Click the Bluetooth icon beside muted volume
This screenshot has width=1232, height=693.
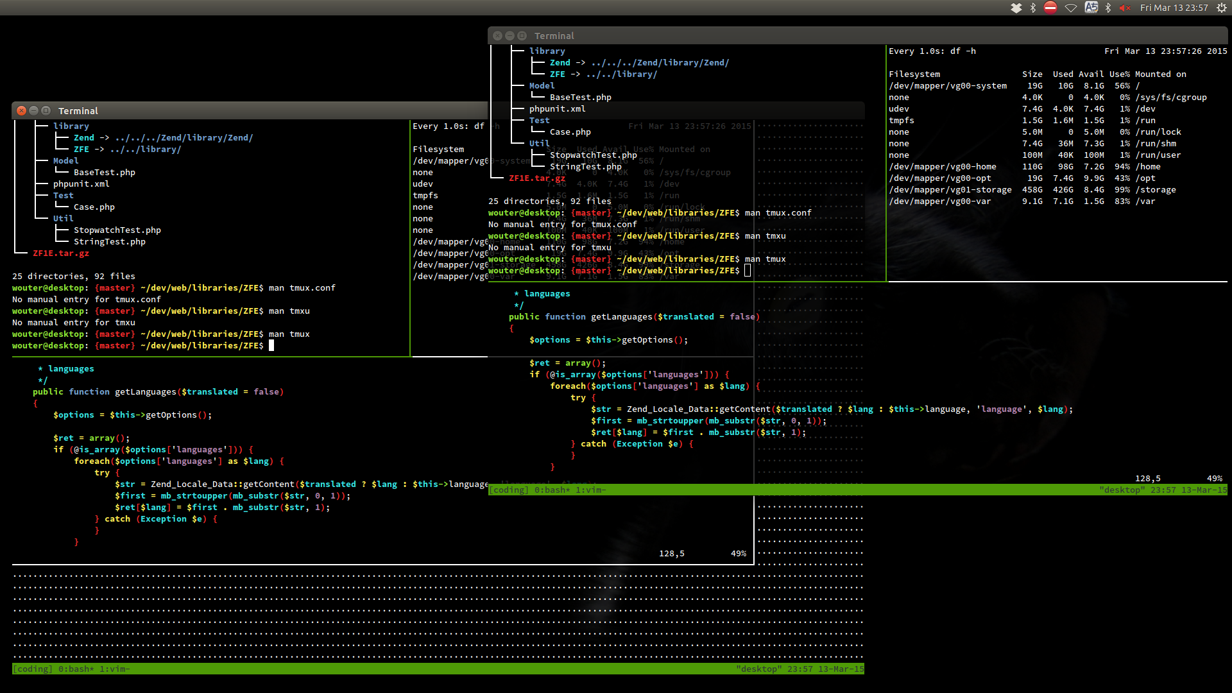click(x=1108, y=8)
